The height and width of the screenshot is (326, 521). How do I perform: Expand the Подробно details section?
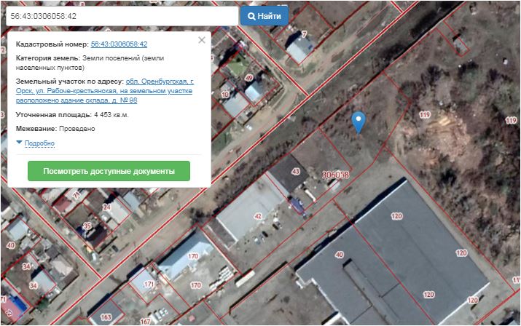coord(39,143)
